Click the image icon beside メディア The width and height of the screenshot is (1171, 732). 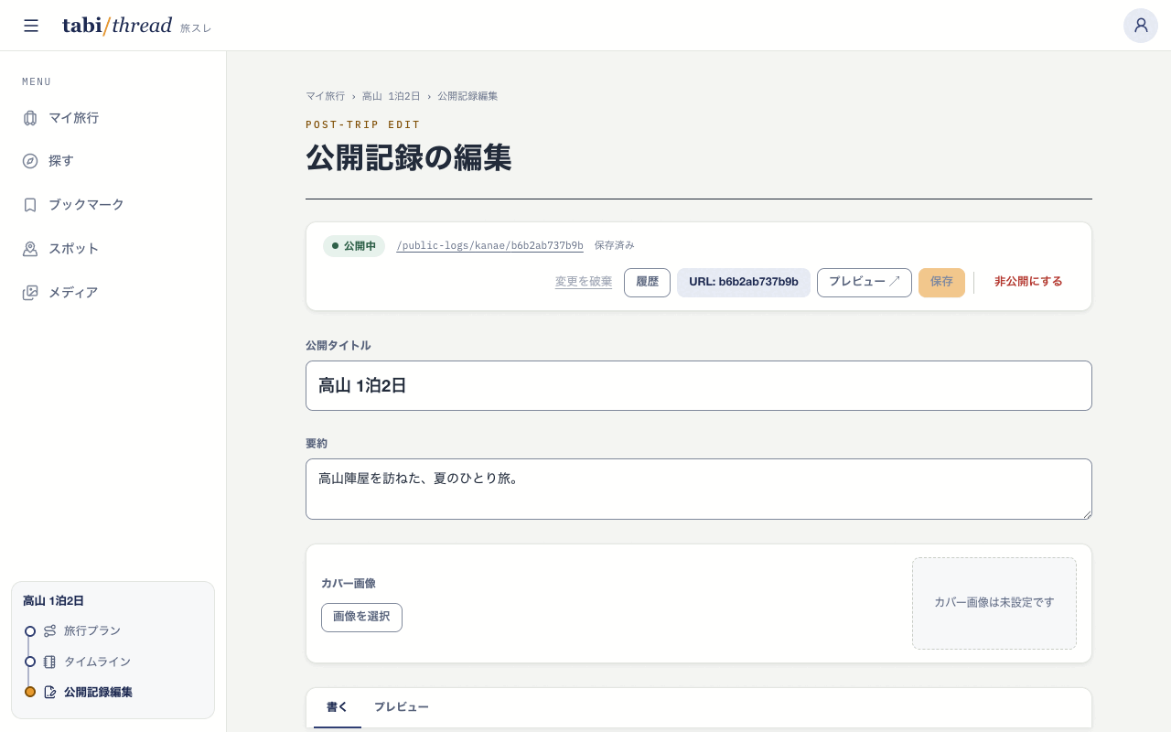[x=30, y=293]
